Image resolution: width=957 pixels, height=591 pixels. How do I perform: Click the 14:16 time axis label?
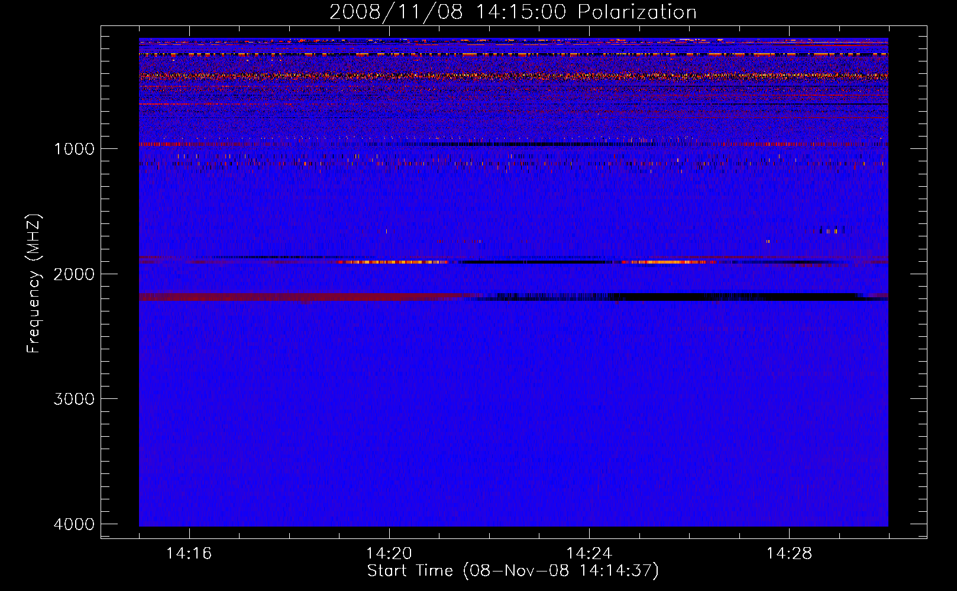click(x=189, y=553)
